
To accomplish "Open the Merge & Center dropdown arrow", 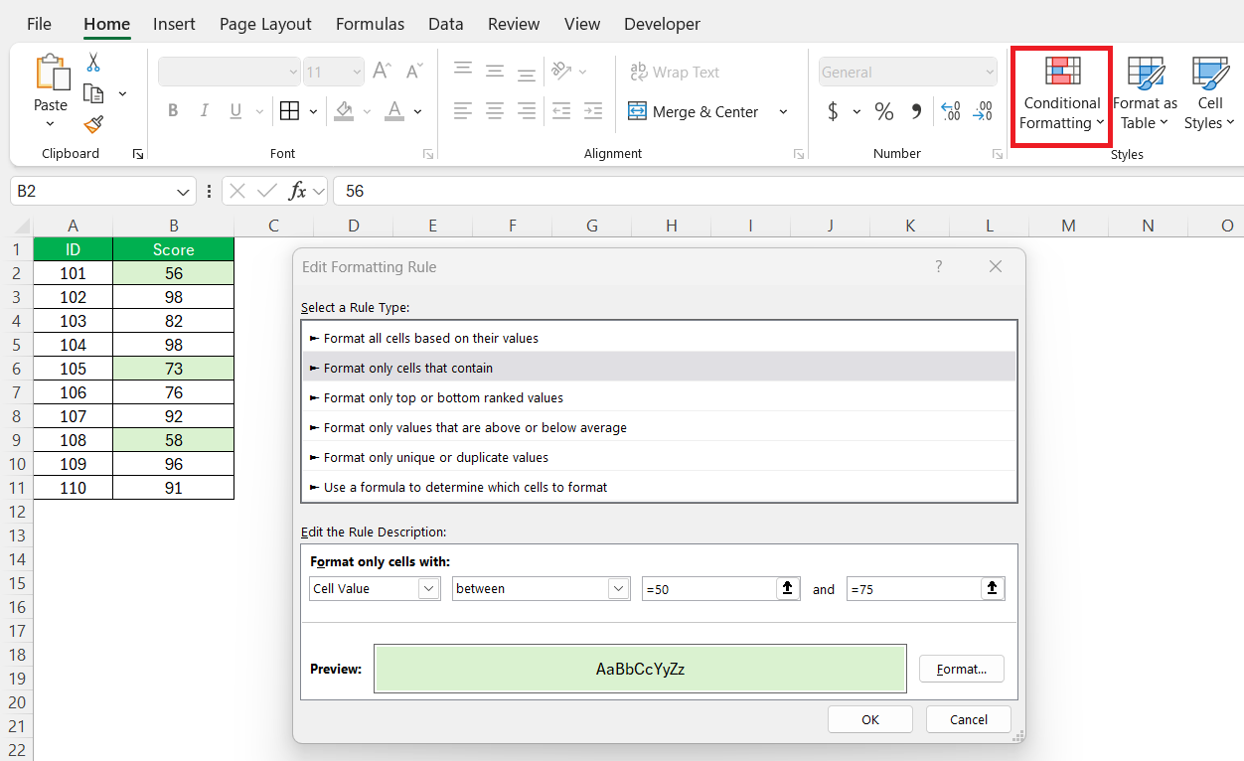I will tap(783, 111).
